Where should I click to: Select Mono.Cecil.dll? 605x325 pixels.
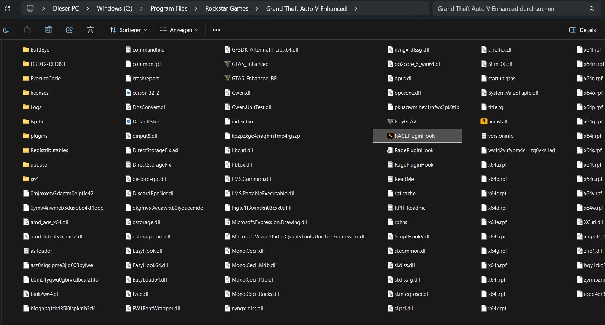pos(244,251)
